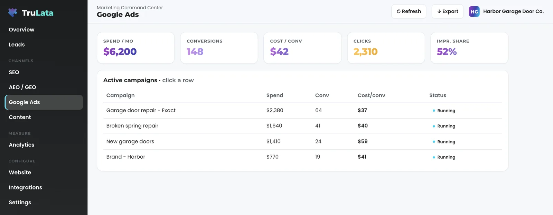Click the Refresh button

click(x=409, y=11)
